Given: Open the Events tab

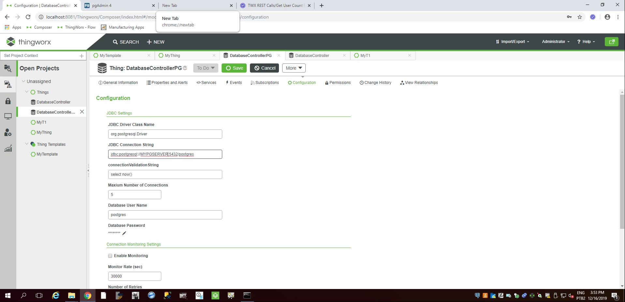Looking at the screenshot, I should 234,83.
